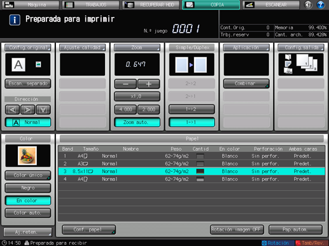Open the RECUPERAR HDD tab

point(151,4)
